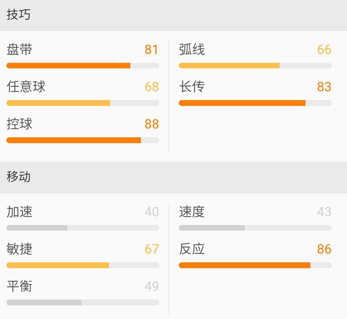Click the 加速 stat label
This screenshot has height=319, width=347.
click(19, 212)
